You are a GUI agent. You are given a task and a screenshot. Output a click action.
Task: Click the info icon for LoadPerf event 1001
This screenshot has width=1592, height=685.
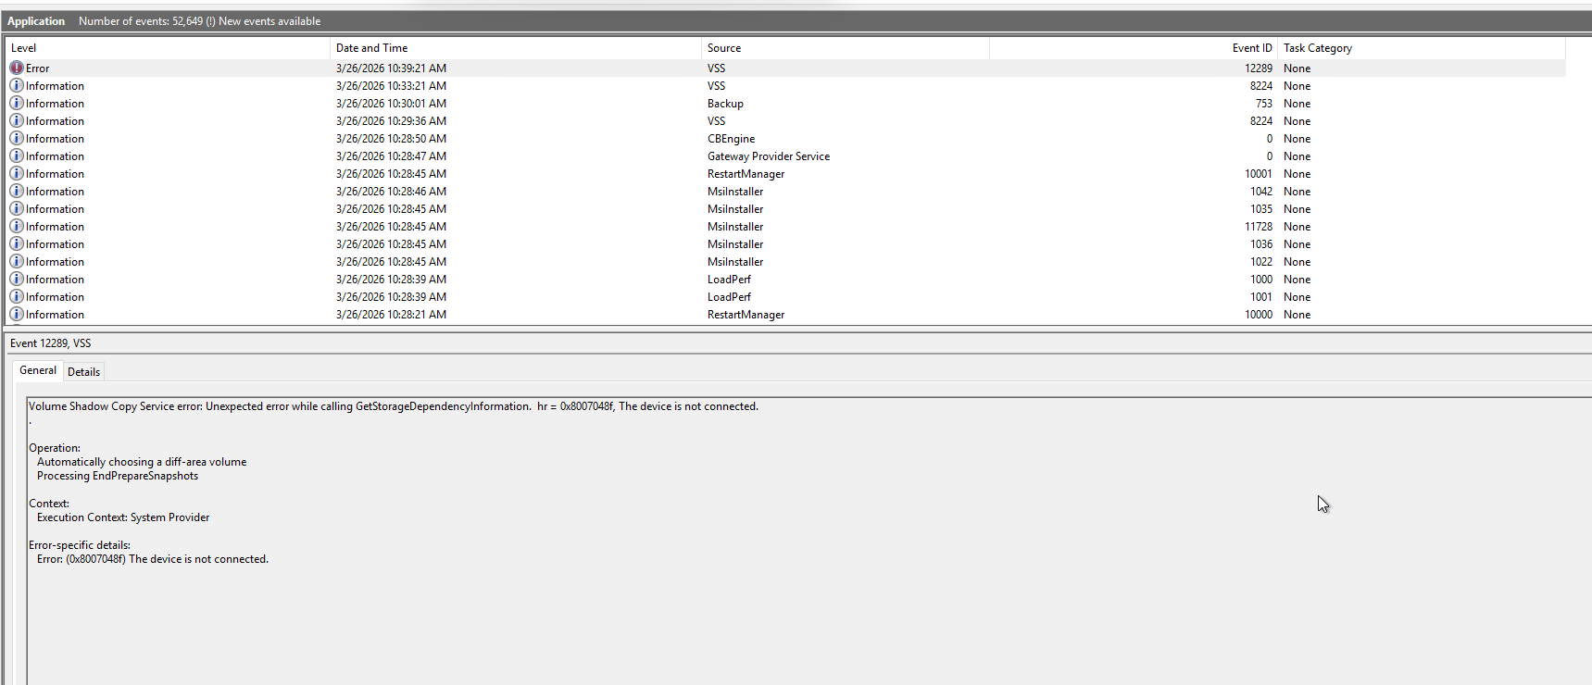pos(17,296)
